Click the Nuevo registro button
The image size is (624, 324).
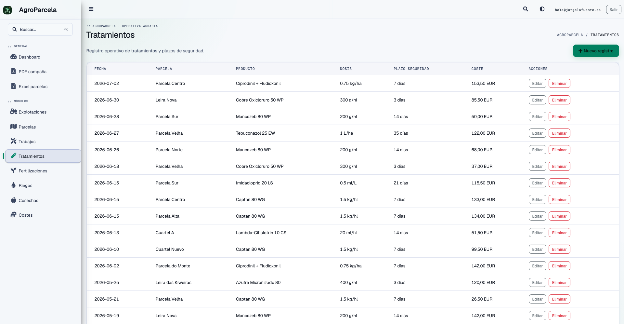pyautogui.click(x=596, y=51)
